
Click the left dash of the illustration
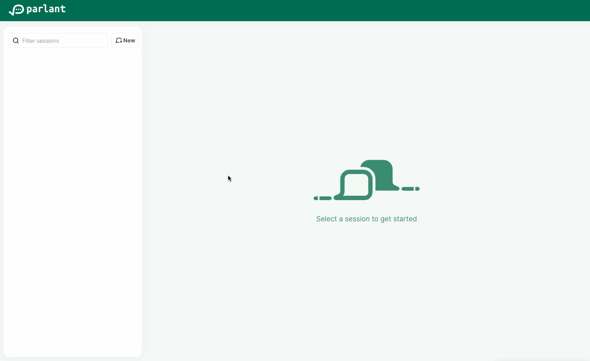322,198
